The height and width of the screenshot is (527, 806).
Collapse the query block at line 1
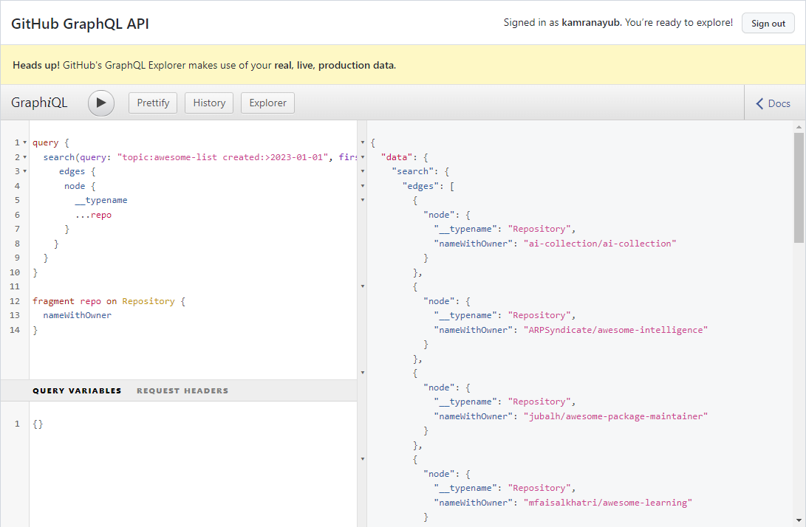24,142
